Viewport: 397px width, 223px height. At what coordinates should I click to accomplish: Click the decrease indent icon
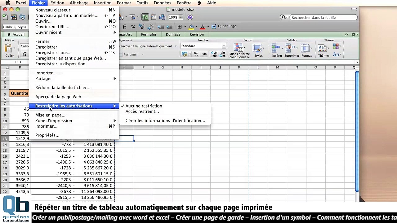pyautogui.click(x=161, y=27)
